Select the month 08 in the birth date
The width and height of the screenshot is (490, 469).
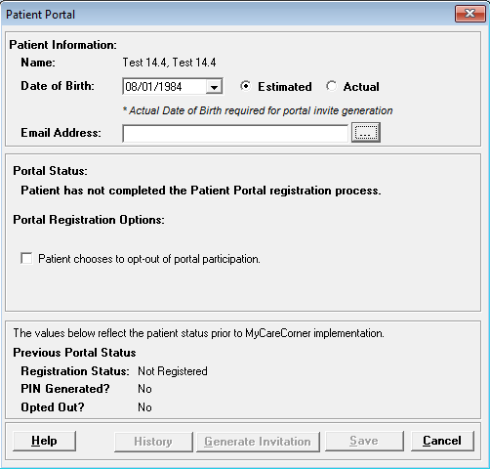[132, 87]
